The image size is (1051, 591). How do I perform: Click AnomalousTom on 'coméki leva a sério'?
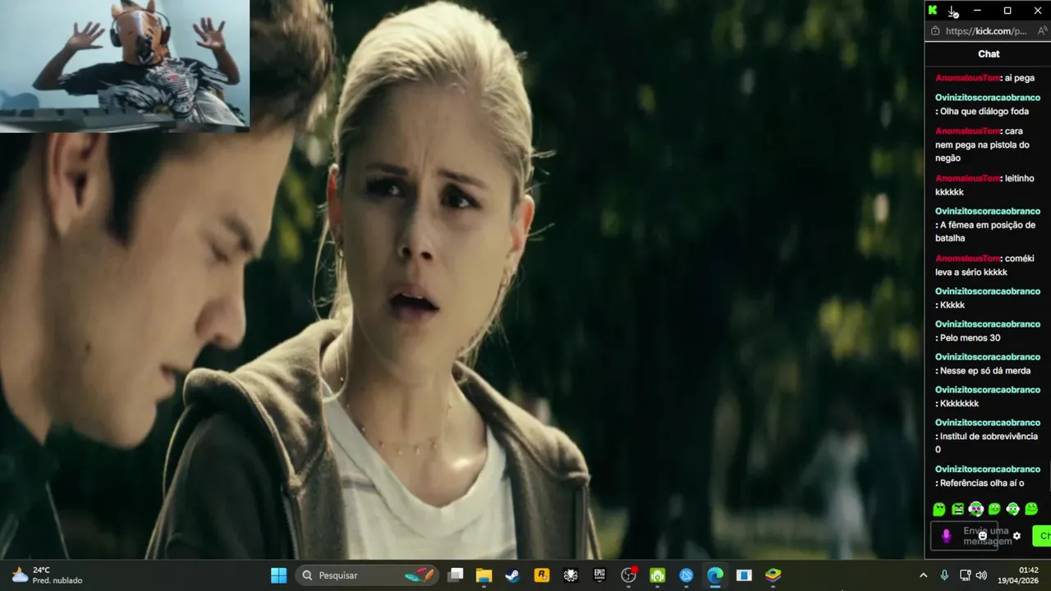pyautogui.click(x=967, y=259)
